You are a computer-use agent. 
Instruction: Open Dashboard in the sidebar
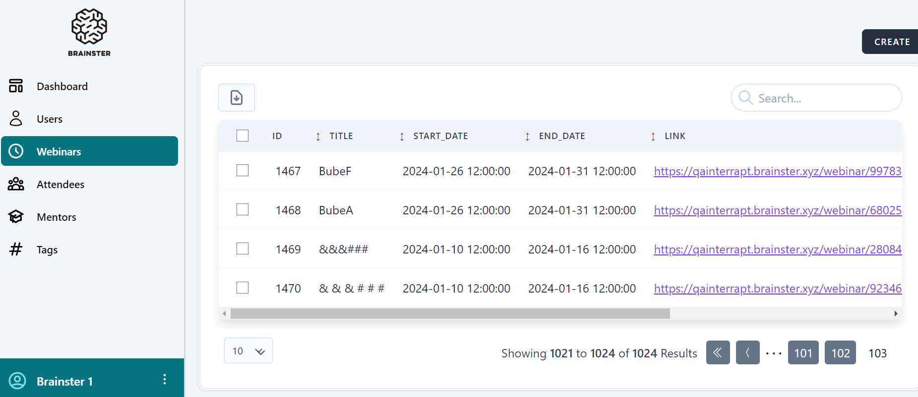pos(62,86)
